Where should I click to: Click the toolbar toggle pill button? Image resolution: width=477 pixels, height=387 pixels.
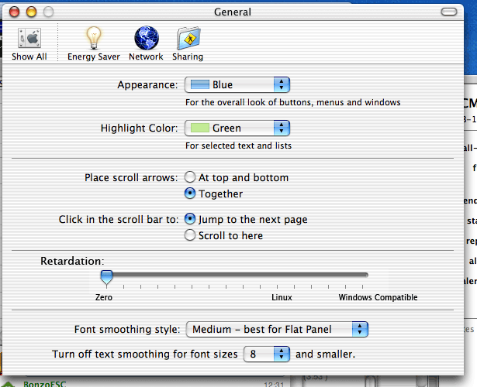pyautogui.click(x=449, y=12)
